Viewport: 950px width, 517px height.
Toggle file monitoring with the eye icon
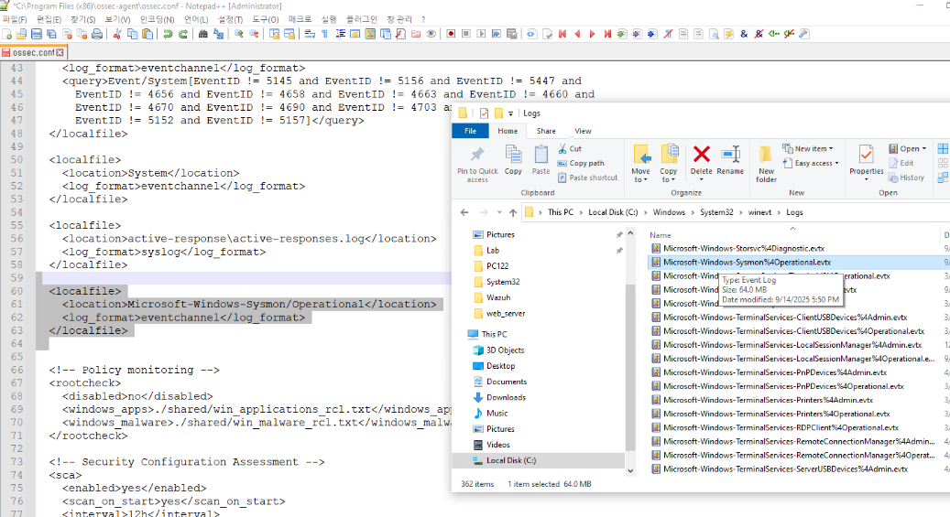(x=431, y=34)
